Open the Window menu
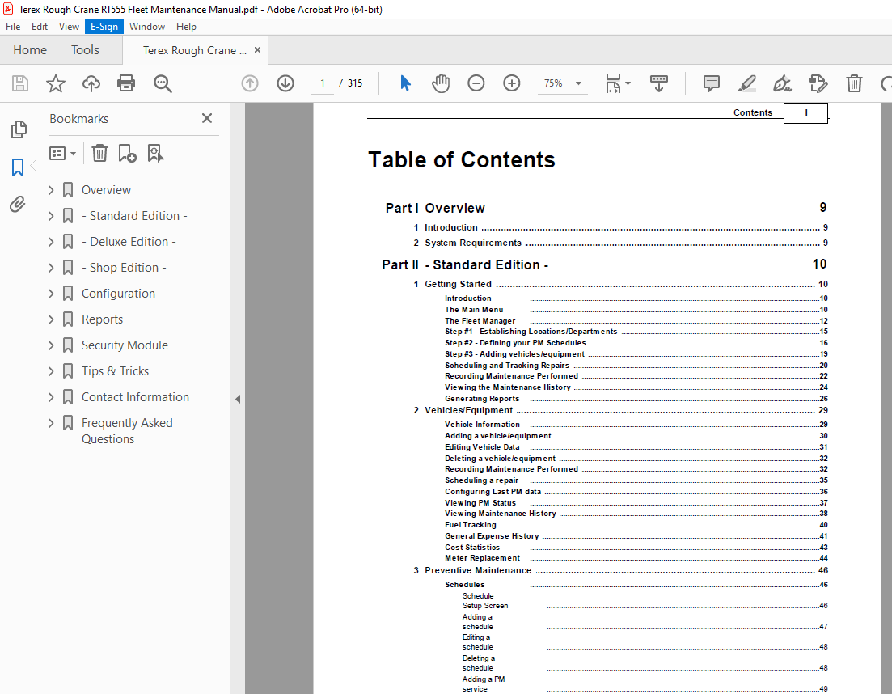 146,26
